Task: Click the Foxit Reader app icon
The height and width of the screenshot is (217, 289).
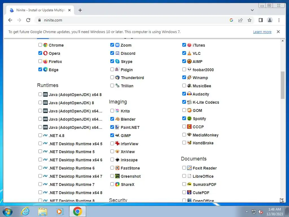Action: tap(189, 168)
